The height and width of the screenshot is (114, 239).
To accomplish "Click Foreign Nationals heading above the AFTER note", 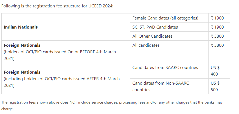I will point(22,72).
